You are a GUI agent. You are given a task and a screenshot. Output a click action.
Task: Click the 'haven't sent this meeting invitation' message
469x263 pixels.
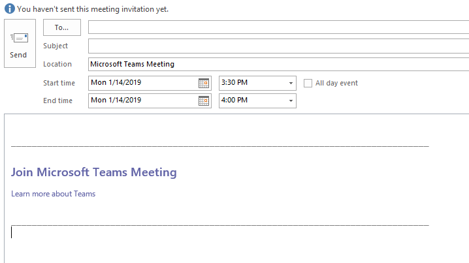click(x=91, y=9)
